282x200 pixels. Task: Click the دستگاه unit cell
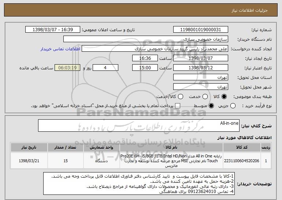tap(101, 161)
